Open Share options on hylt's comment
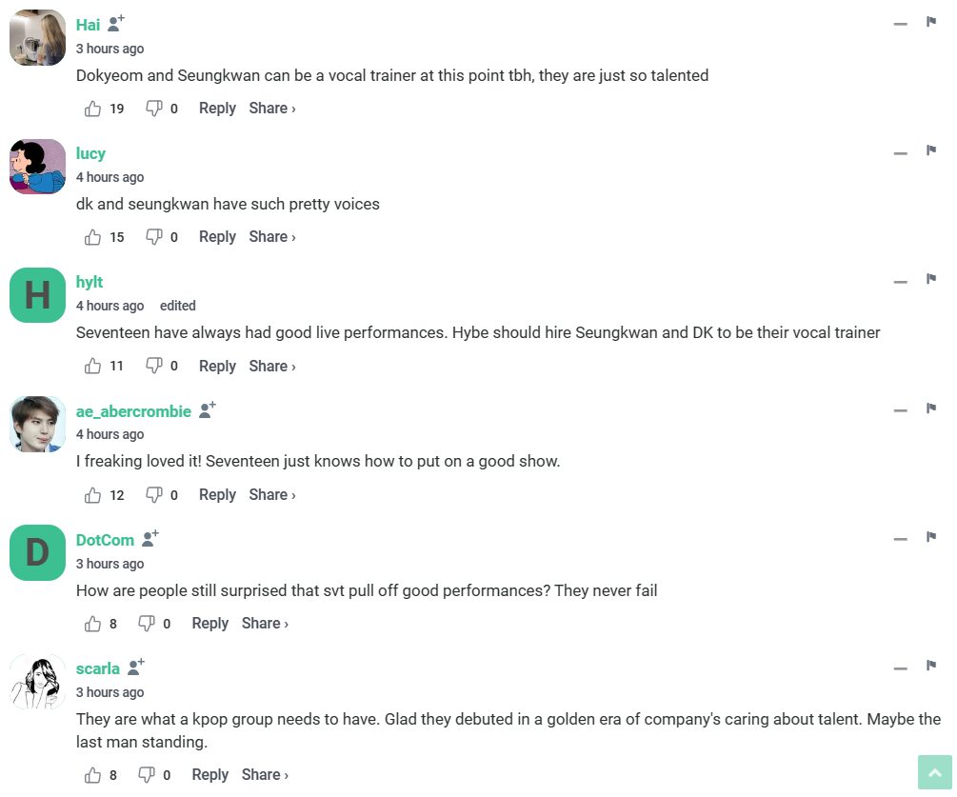The height and width of the screenshot is (797, 957). click(271, 366)
